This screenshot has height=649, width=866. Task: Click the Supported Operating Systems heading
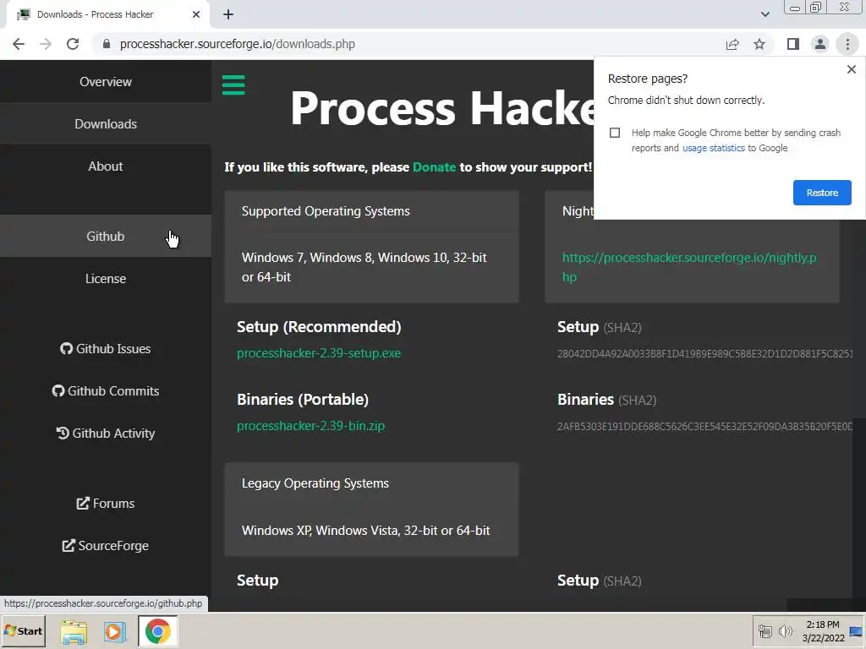(326, 211)
